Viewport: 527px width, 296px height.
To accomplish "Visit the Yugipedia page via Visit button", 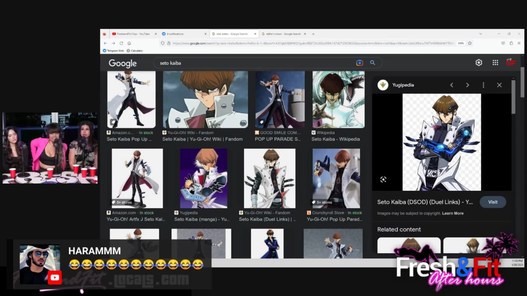I will [493, 202].
